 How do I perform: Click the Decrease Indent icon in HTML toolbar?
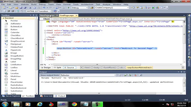click(9, 11)
